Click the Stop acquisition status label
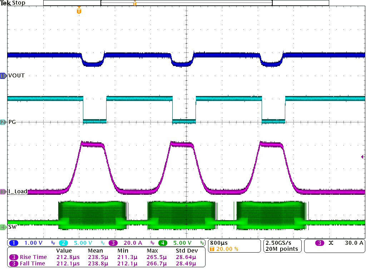The height and width of the screenshot is (274, 366). point(19,3)
